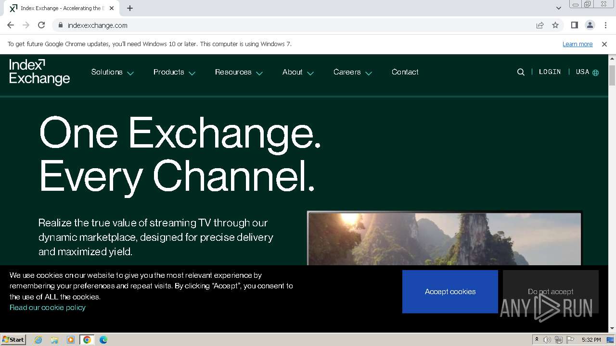The height and width of the screenshot is (346, 616).
Task: Click the Index Exchange logo
Action: point(39,72)
